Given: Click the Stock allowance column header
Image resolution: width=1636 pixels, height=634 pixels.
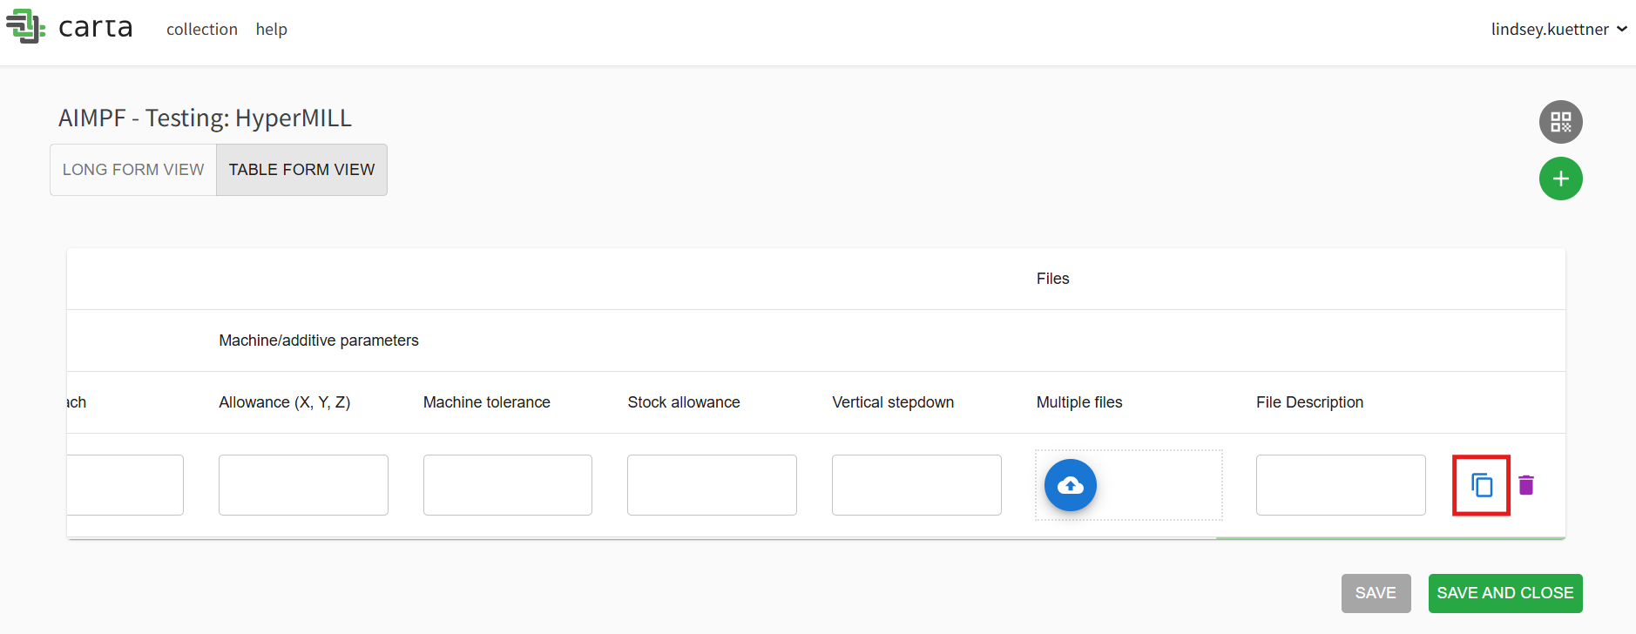Looking at the screenshot, I should coord(684,402).
